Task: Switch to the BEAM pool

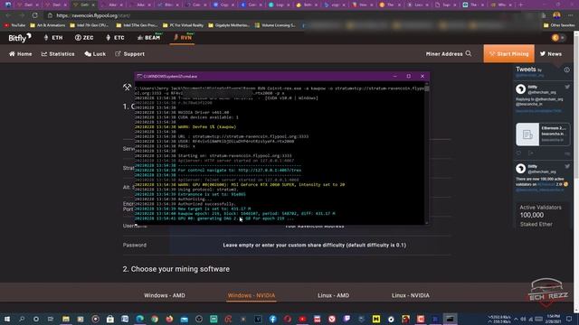Action: (149, 38)
